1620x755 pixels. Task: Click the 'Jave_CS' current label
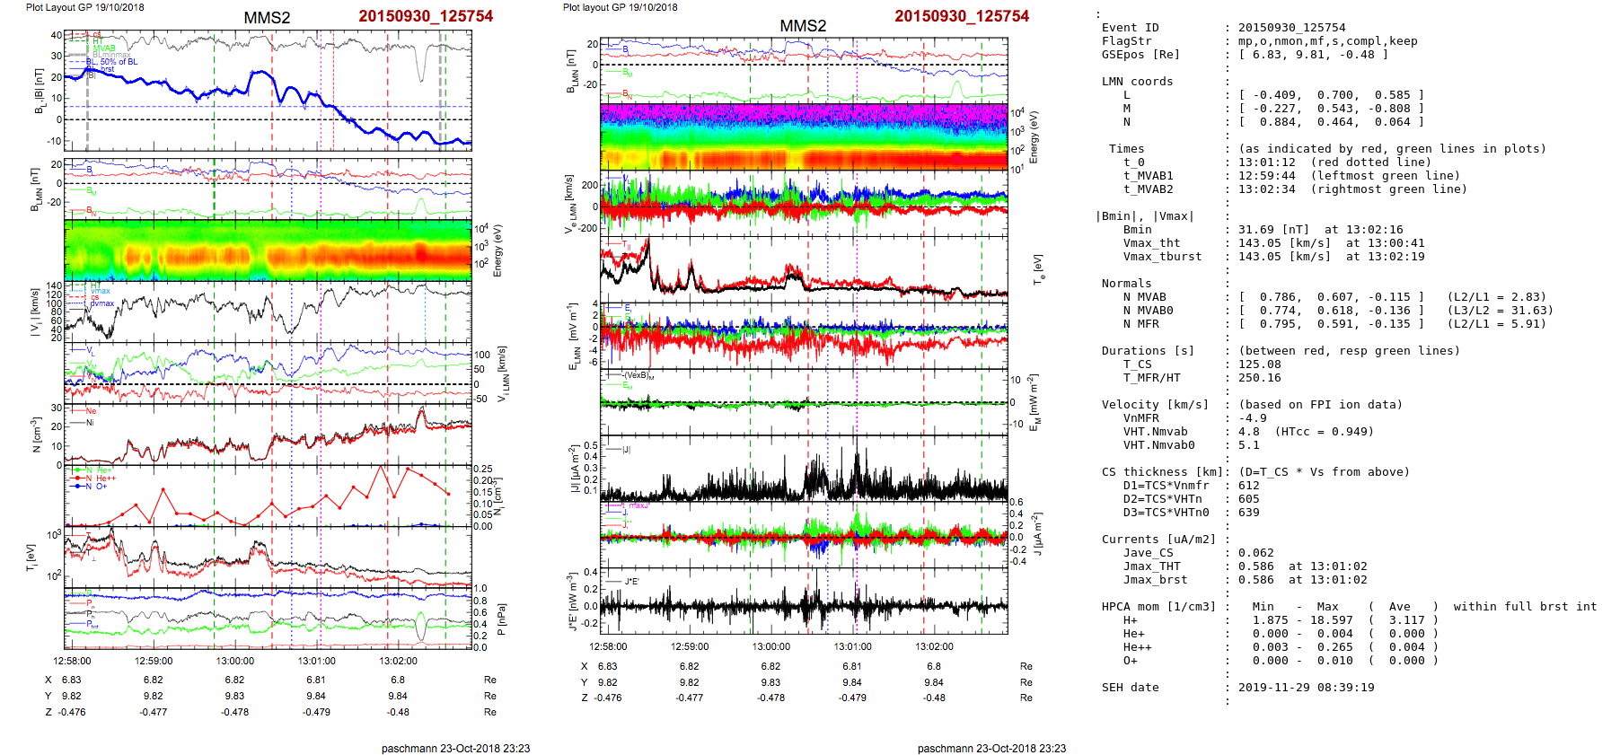pyautogui.click(x=1149, y=553)
